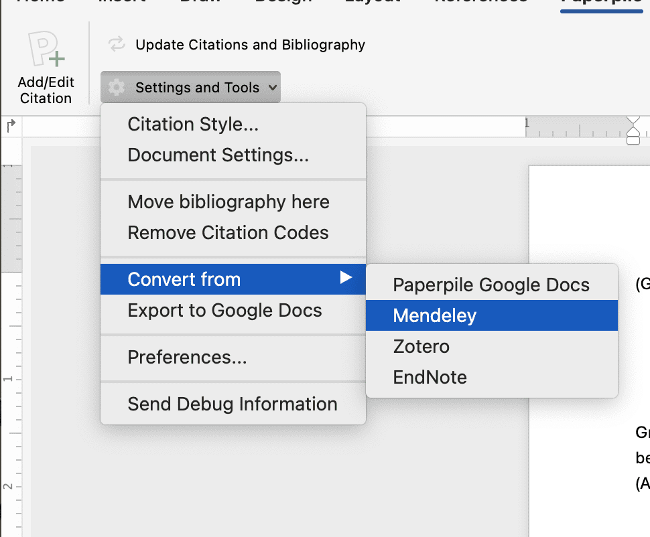Select Remove Citation Codes

(228, 233)
